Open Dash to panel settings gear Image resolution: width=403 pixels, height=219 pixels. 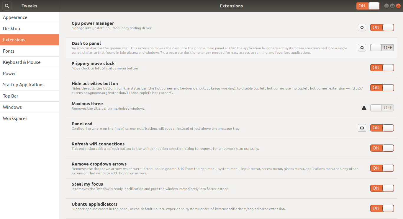click(362, 48)
